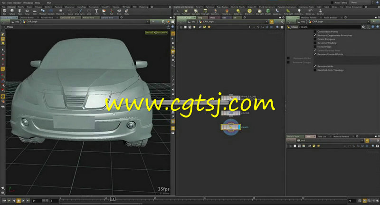Open network editor path dropdown arrow
Image resolution: width=380 pixels, height=205 pixels.
[x=266, y=21]
